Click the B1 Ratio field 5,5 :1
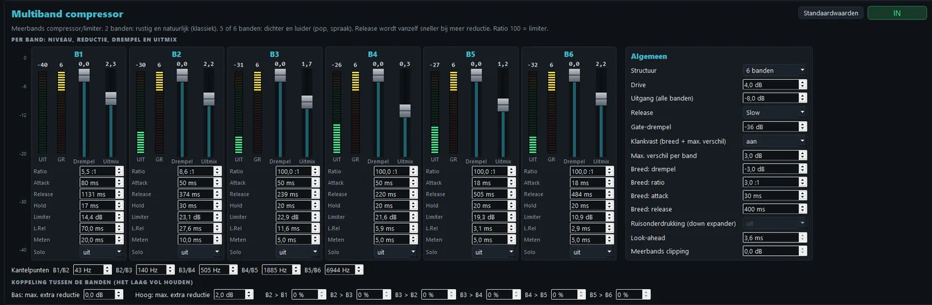Viewport: 932px width, 305px height. [101, 171]
